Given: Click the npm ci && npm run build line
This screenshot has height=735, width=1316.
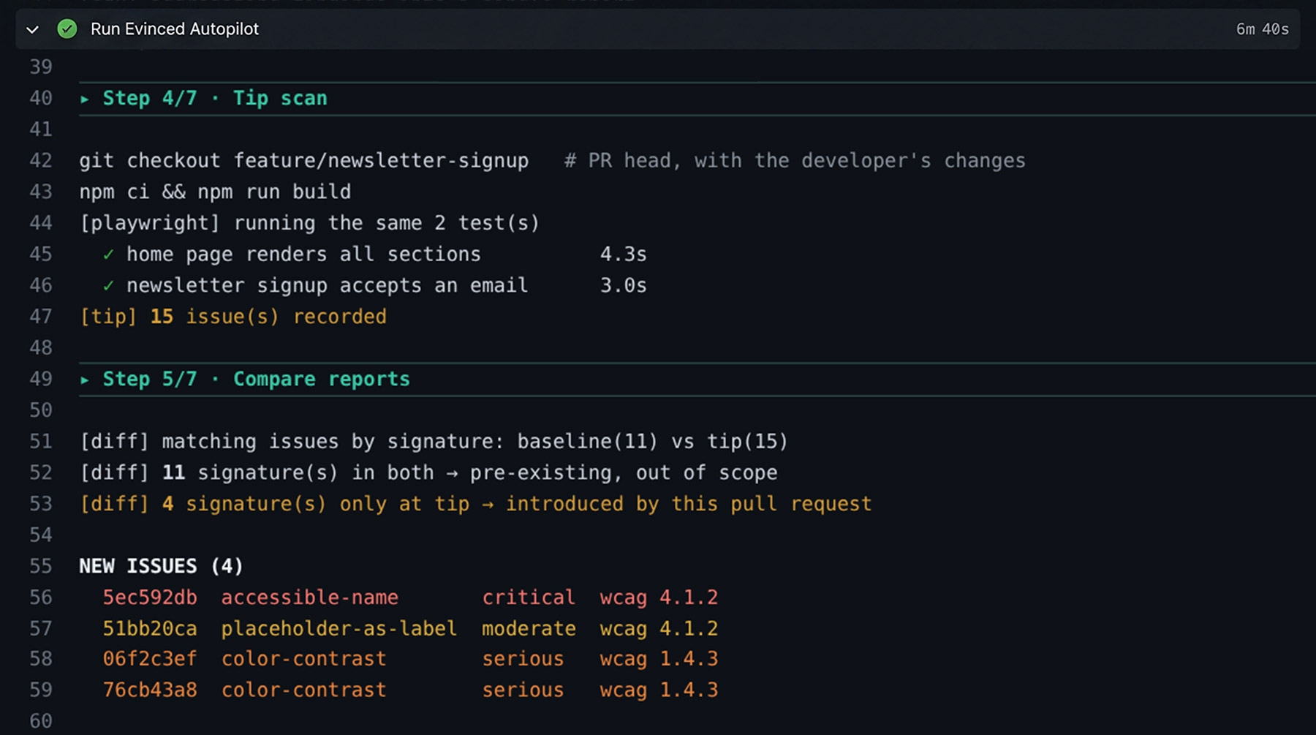Looking at the screenshot, I should pyautogui.click(x=215, y=192).
